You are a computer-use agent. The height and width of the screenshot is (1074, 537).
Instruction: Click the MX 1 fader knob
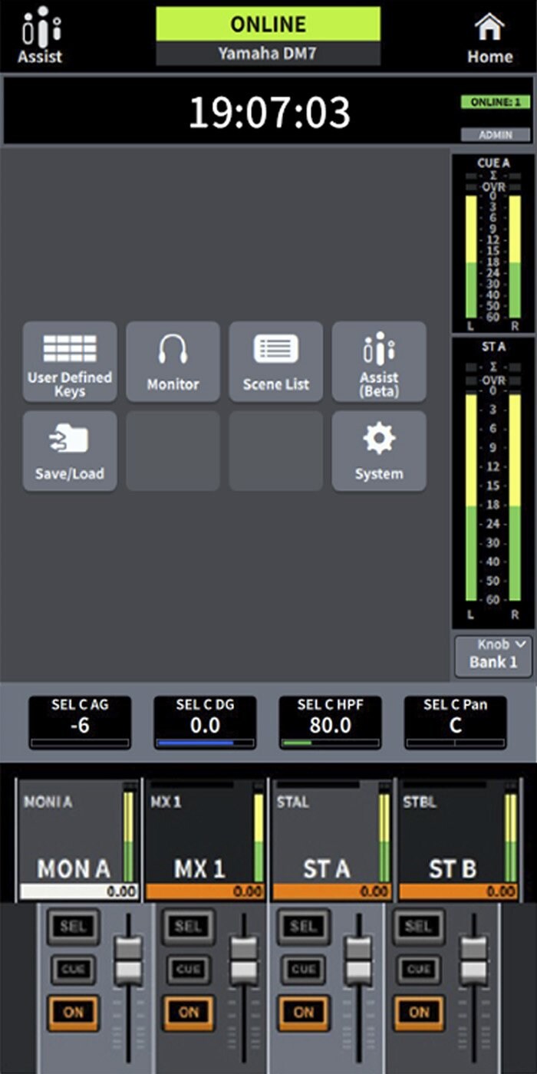coord(243,960)
